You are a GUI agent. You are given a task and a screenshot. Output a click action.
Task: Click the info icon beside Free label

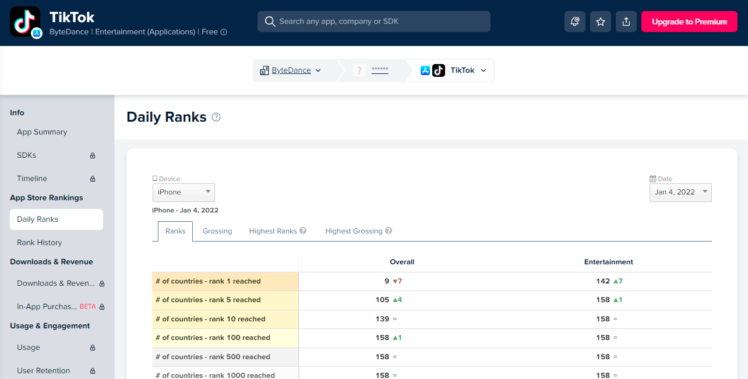pos(224,33)
